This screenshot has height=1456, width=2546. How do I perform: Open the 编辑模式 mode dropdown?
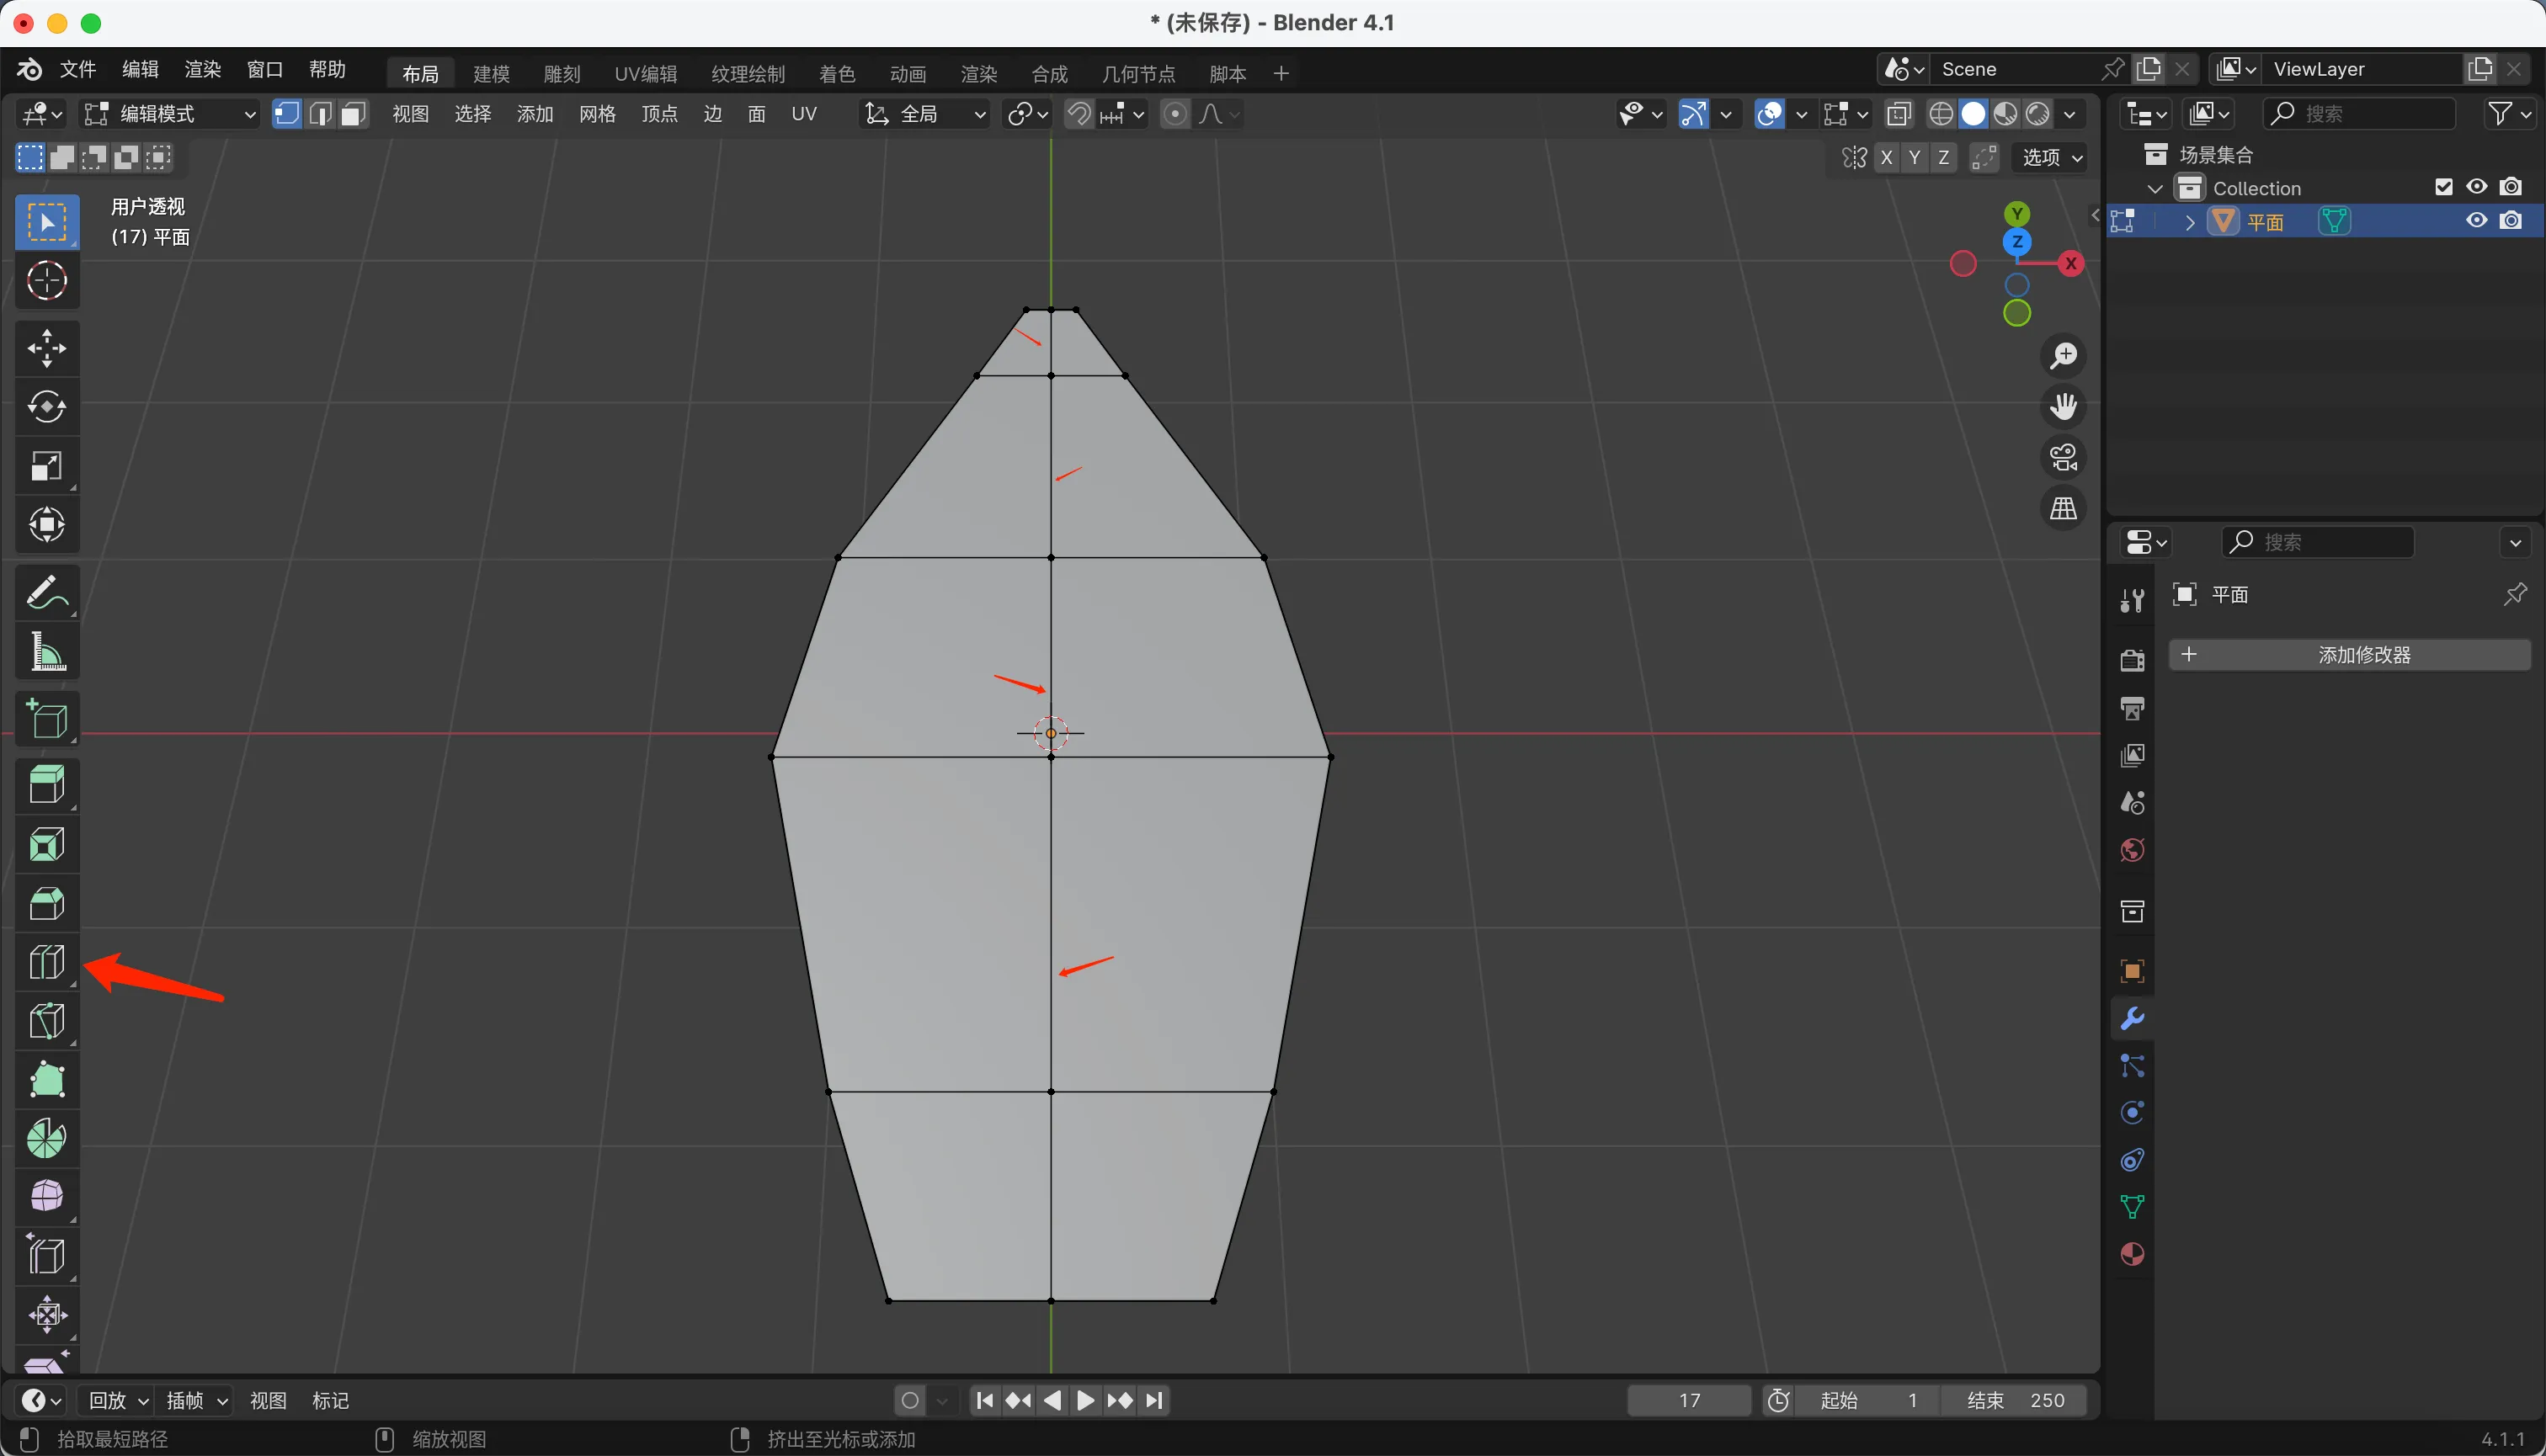pos(168,114)
